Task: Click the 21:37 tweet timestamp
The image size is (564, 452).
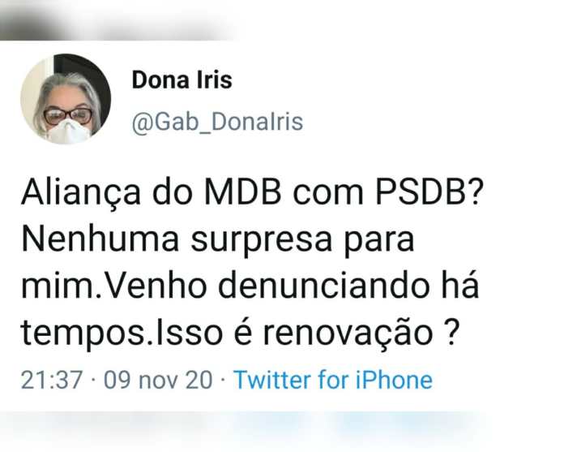Action: (52, 380)
